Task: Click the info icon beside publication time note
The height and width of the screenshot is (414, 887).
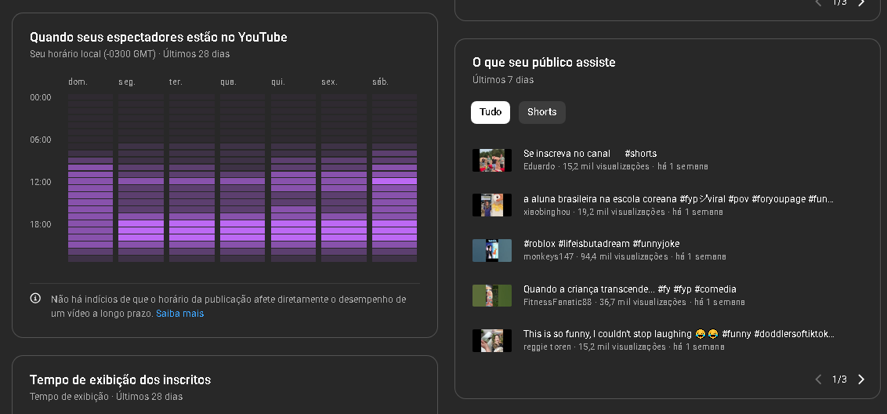Action: click(35, 299)
